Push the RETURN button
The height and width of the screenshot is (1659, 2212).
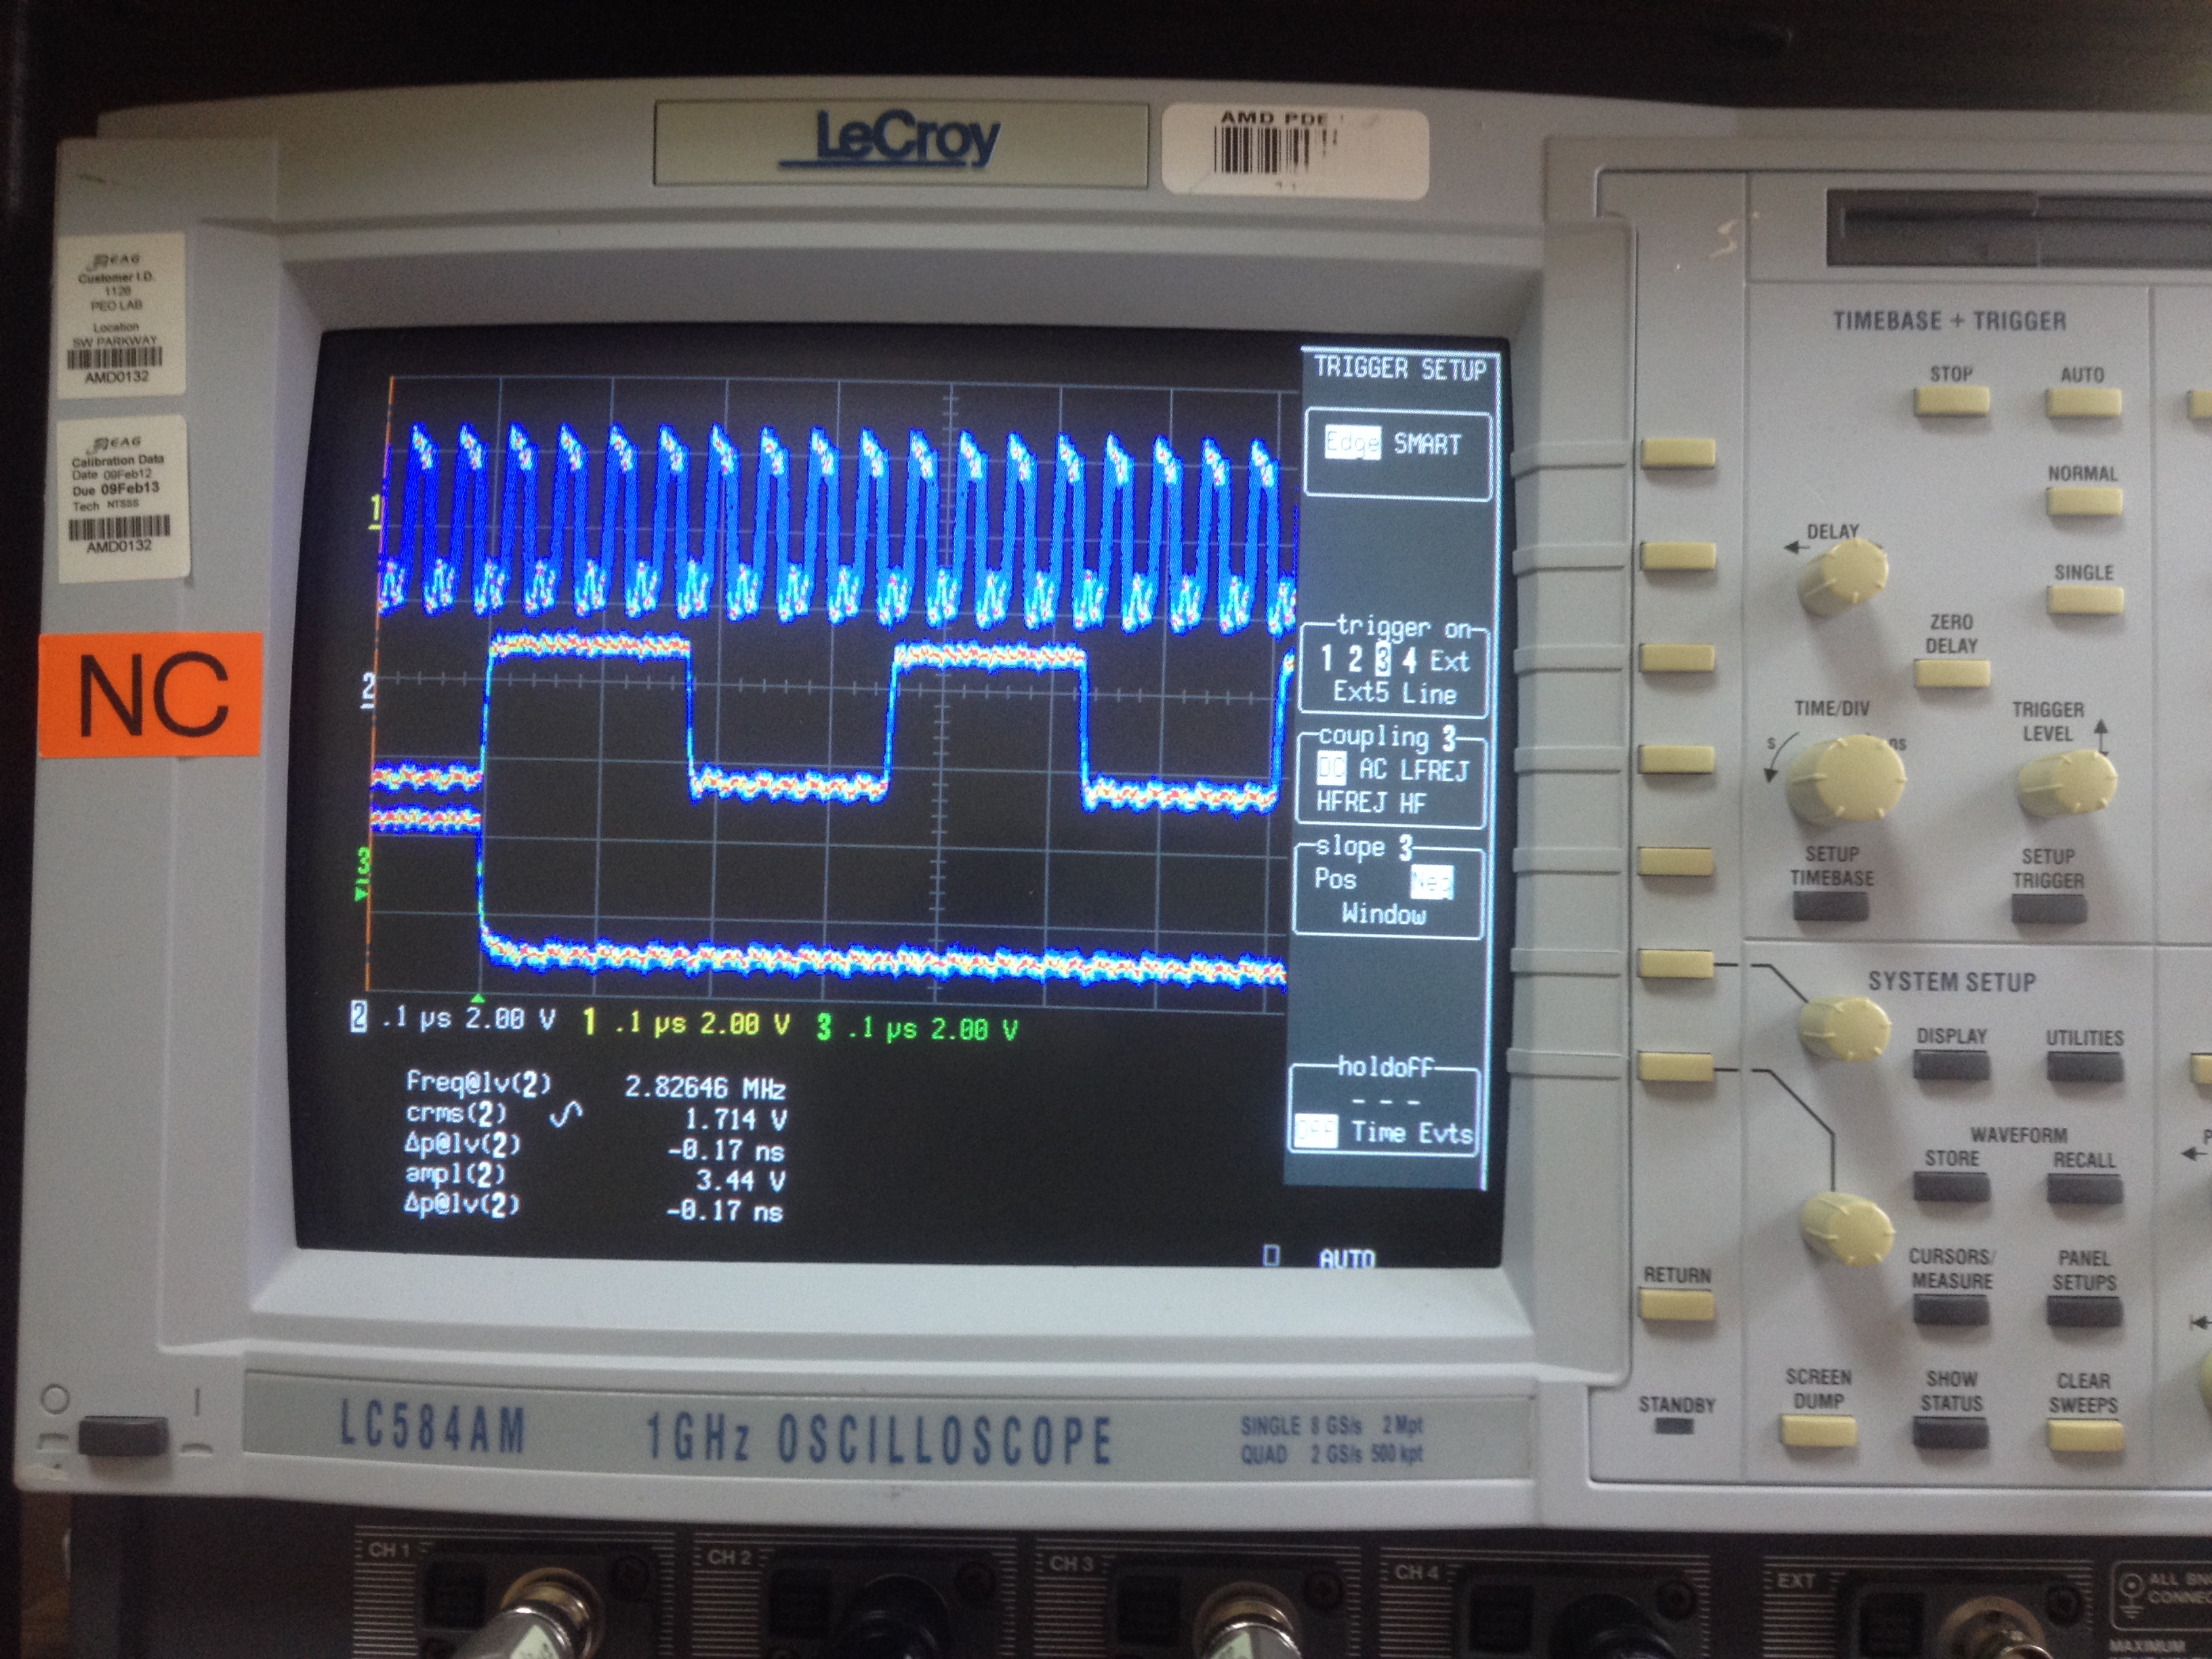1677,1304
